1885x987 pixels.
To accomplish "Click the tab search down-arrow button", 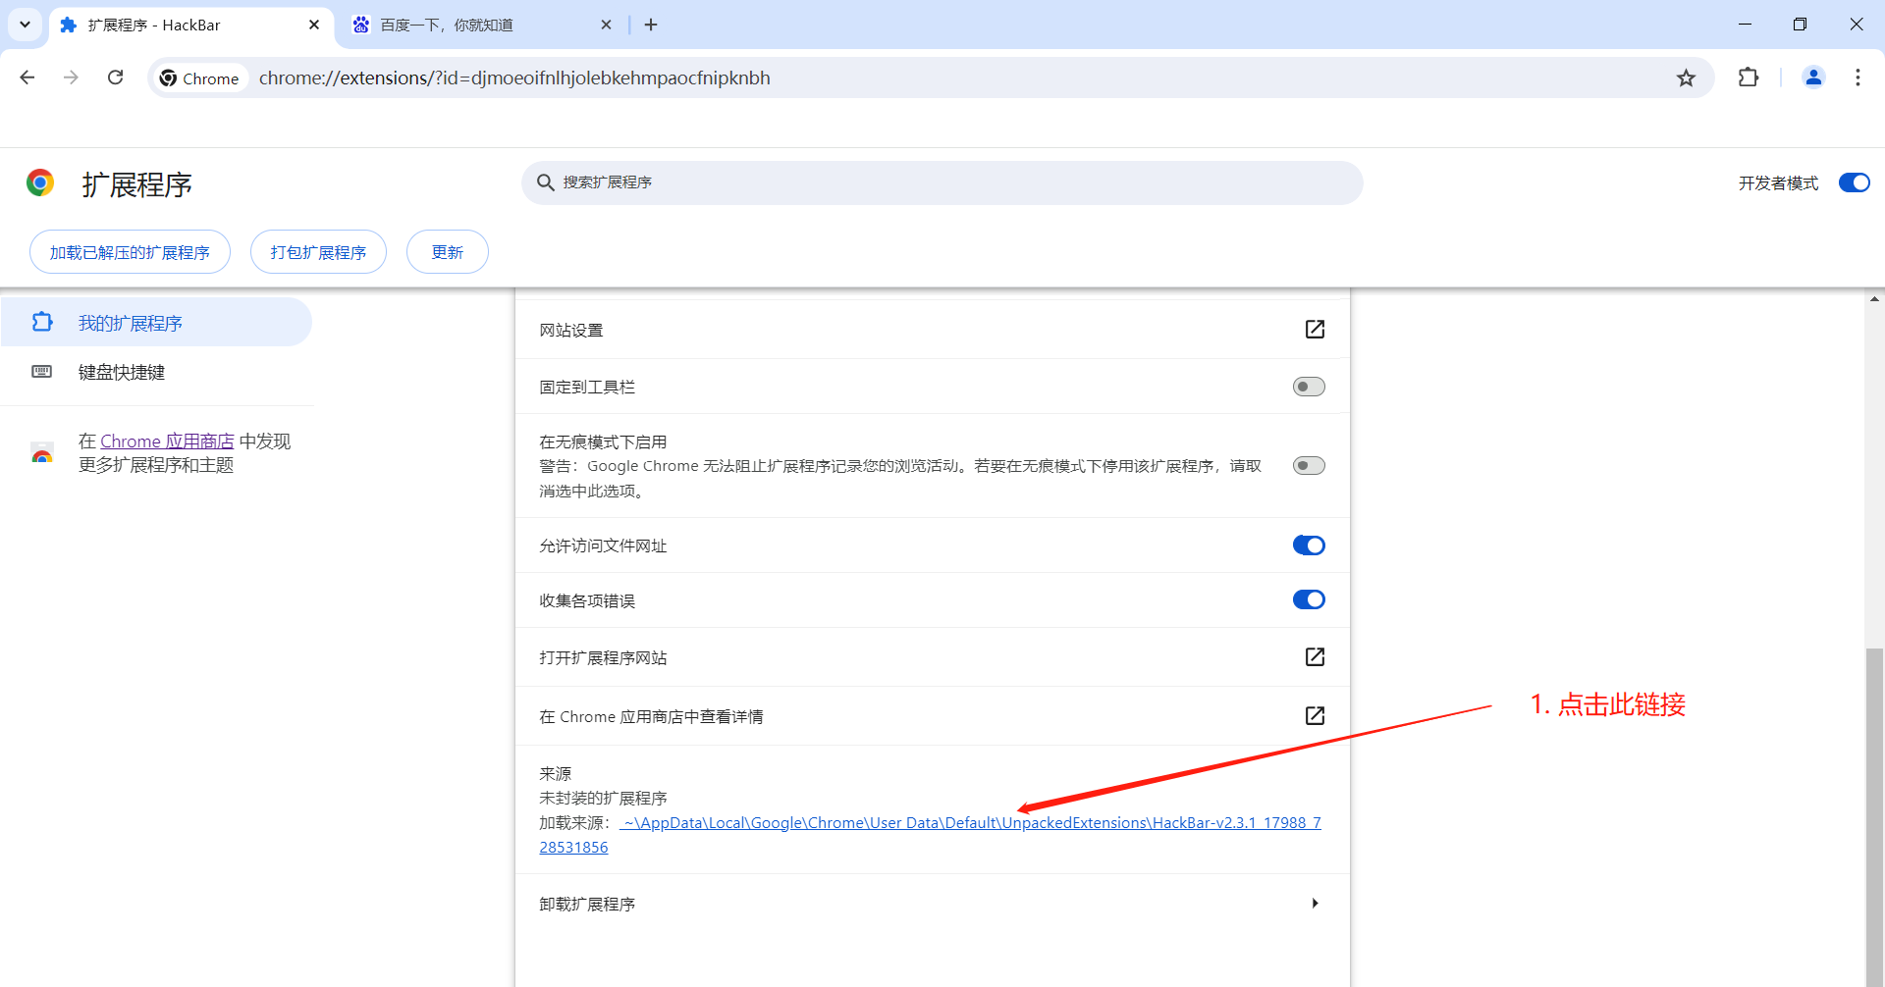I will click(x=25, y=25).
